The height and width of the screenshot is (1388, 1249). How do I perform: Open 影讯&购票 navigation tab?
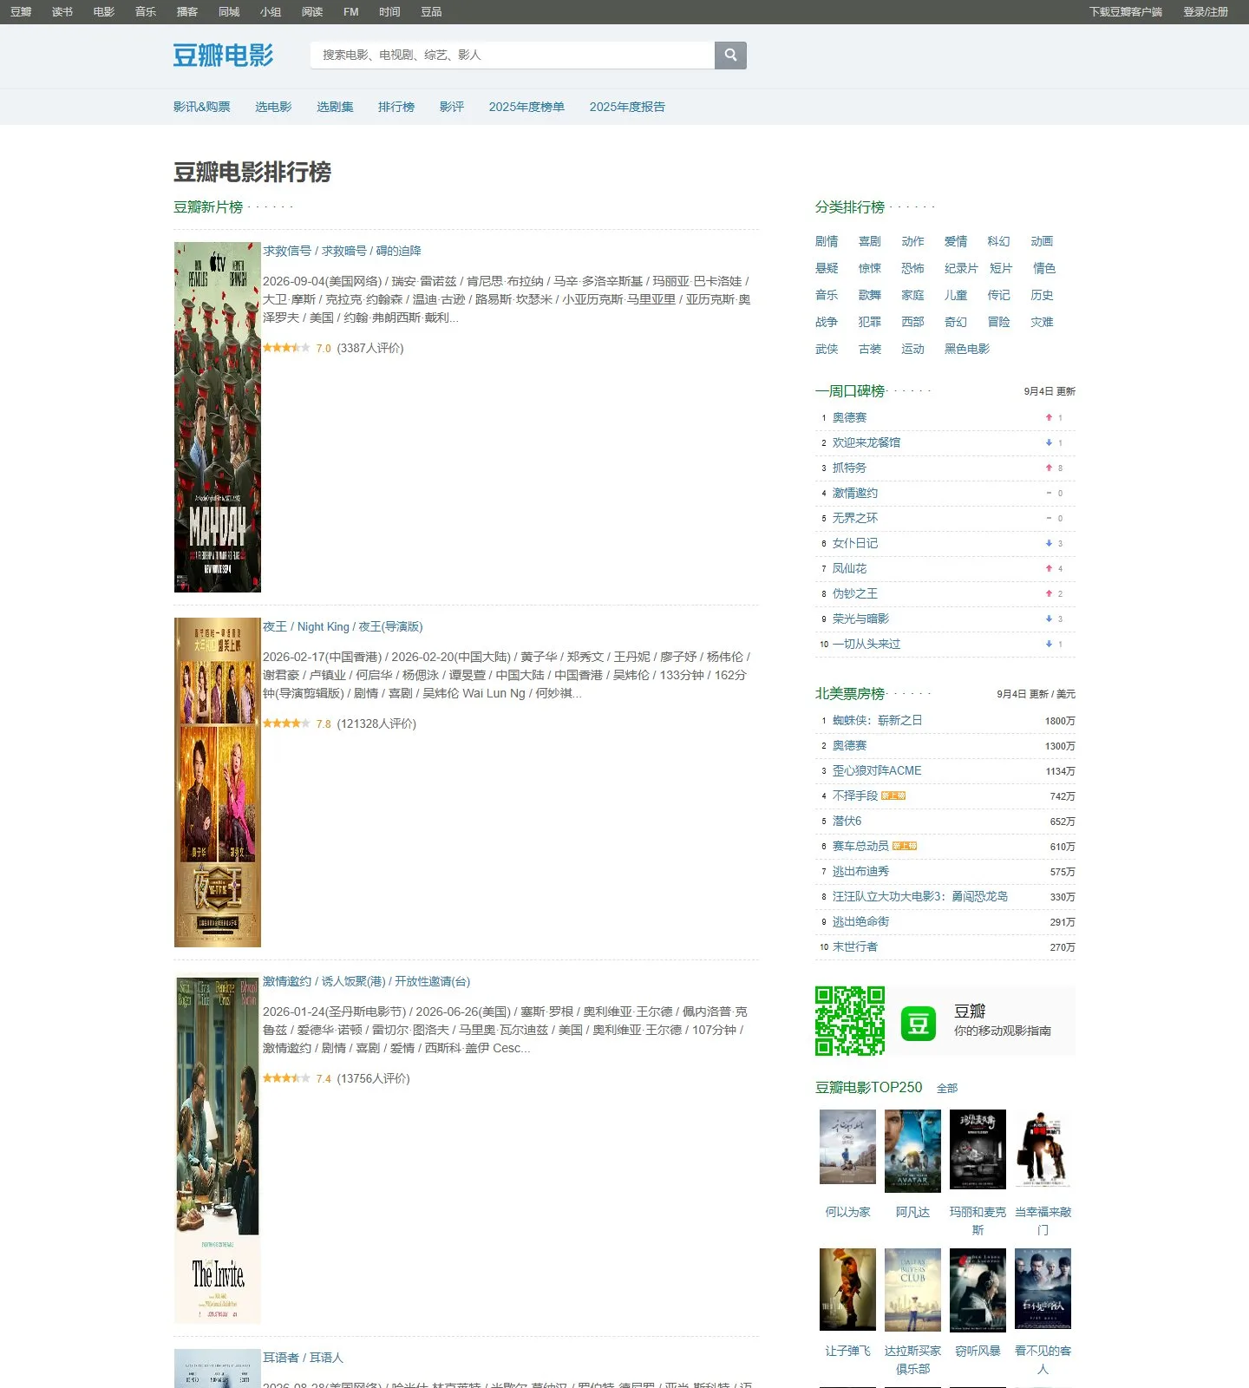pos(202,107)
